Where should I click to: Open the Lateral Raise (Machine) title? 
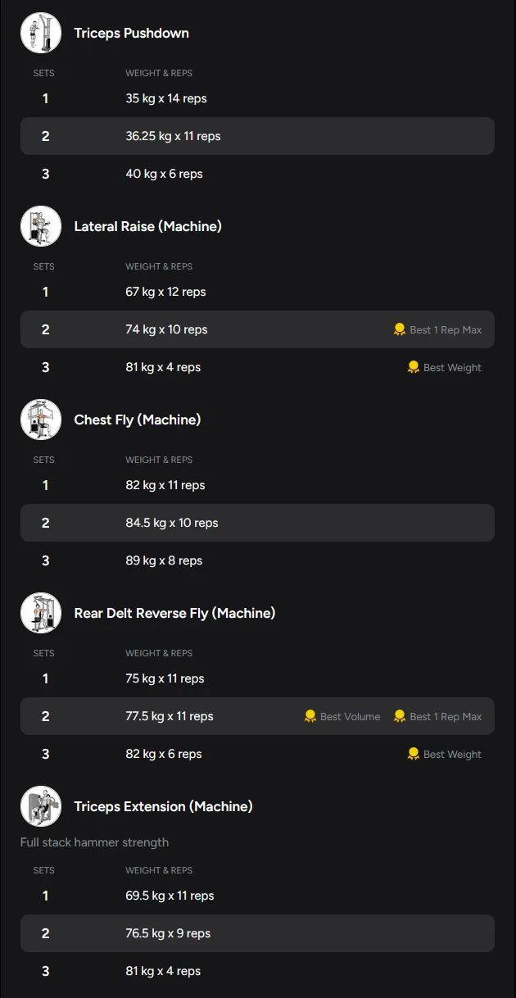(147, 226)
